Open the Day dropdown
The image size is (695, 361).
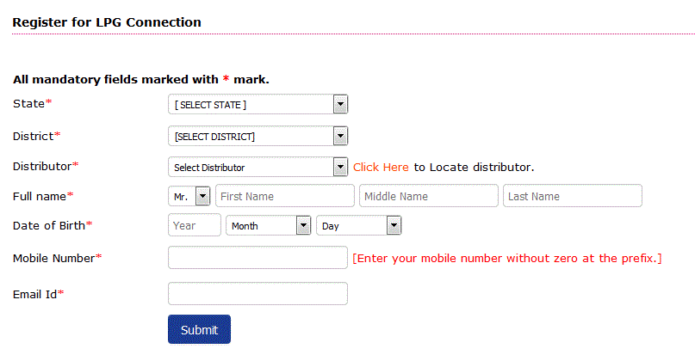359,226
